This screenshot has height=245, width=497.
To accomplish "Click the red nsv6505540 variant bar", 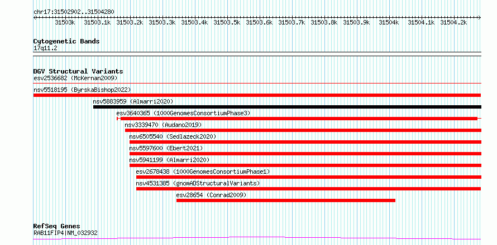I will (x=305, y=142).
